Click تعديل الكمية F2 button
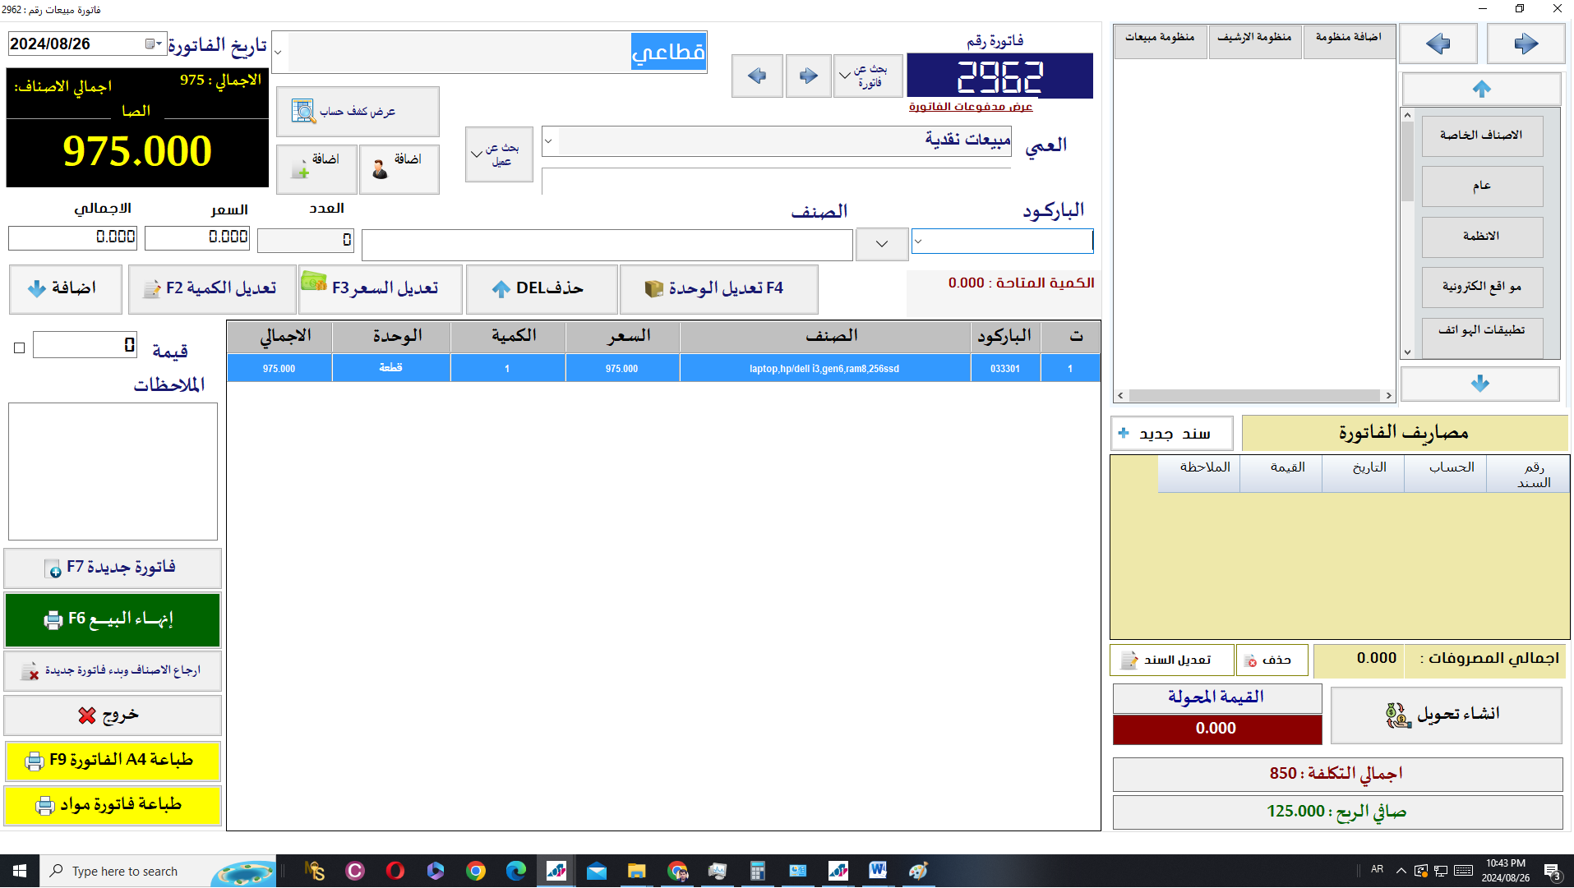Screen dimensions: 1574x888 [212, 289]
